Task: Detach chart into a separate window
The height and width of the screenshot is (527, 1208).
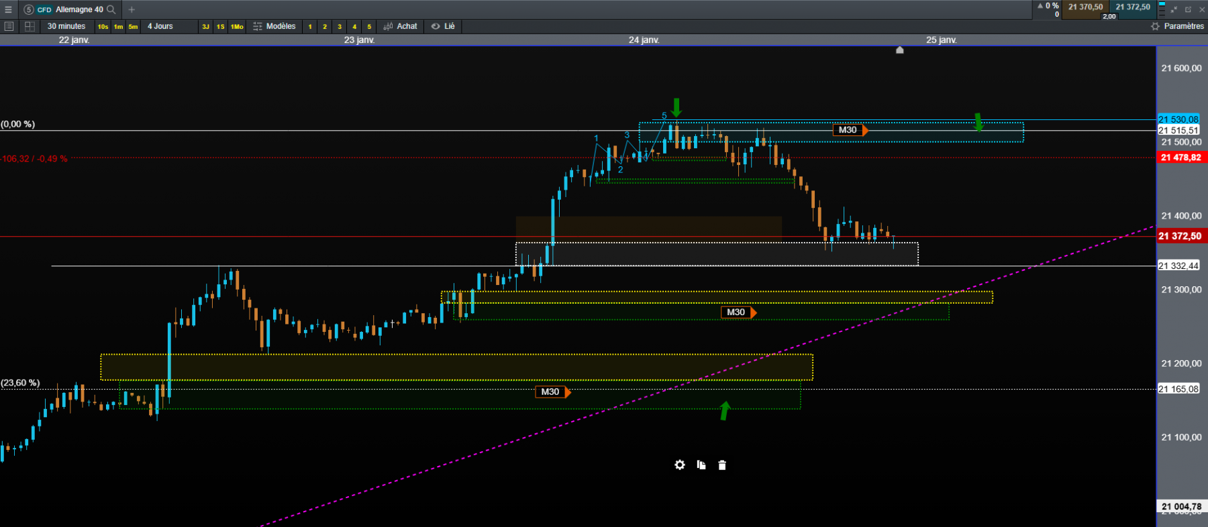Action: pos(1188,9)
